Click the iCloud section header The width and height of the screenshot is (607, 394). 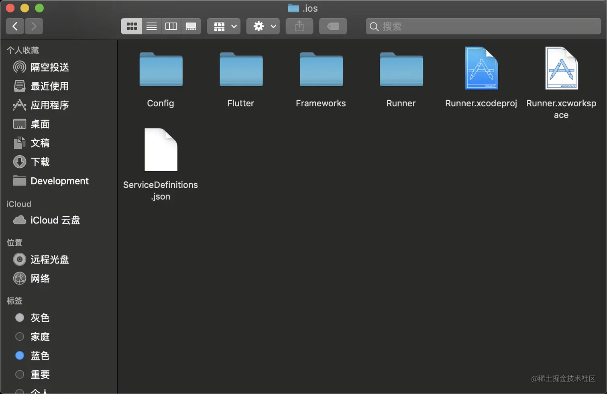click(x=19, y=204)
